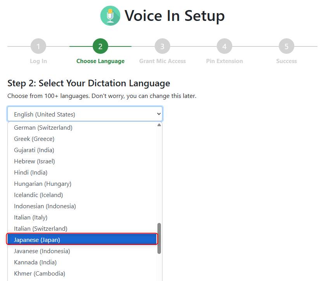Pick Icelandic (Iceland) option
The width and height of the screenshot is (323, 281).
coord(82,195)
